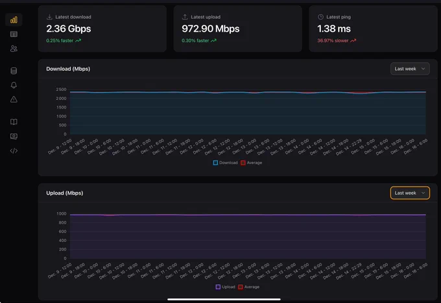This screenshot has height=303, width=441.
Task: Click the 0.25% faster text
Action: tap(60, 40)
